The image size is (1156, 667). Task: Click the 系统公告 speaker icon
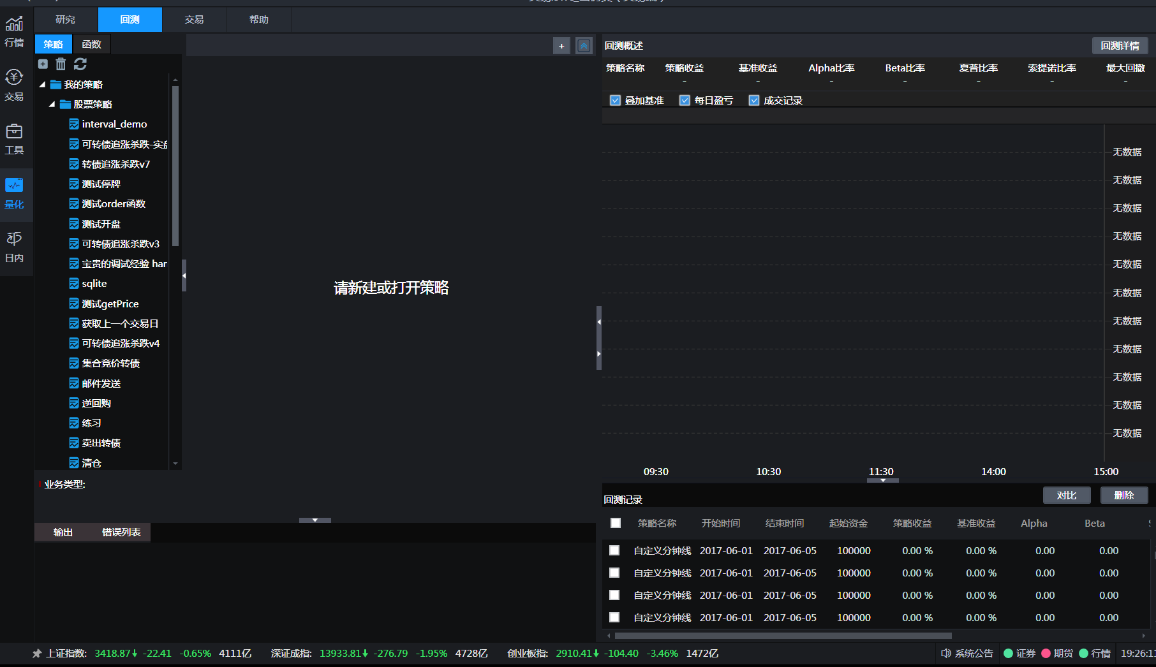(x=946, y=654)
